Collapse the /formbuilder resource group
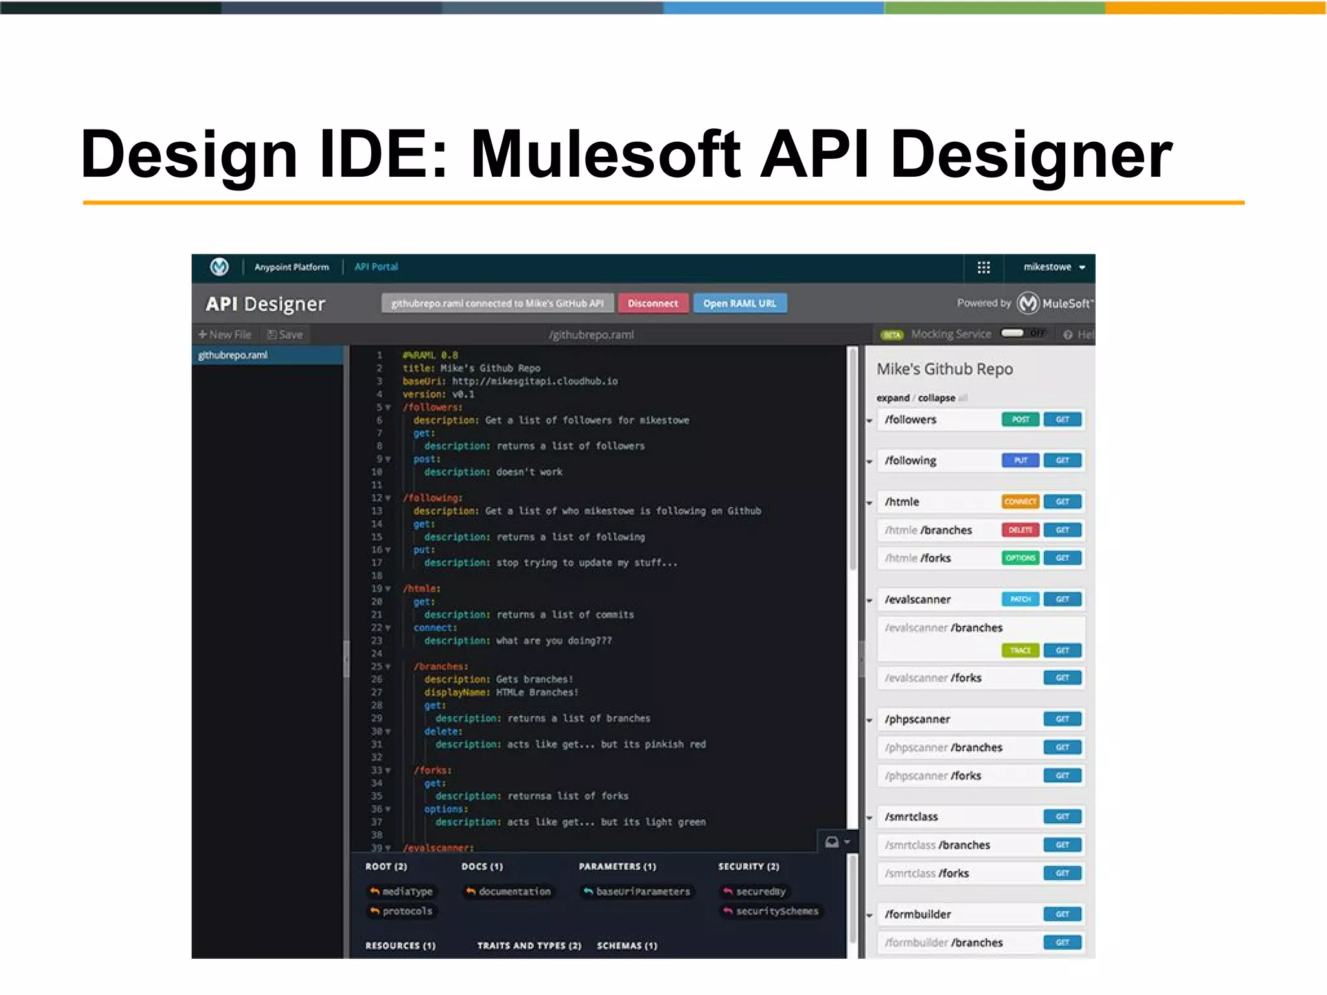The image size is (1327, 995). pyautogui.click(x=870, y=915)
